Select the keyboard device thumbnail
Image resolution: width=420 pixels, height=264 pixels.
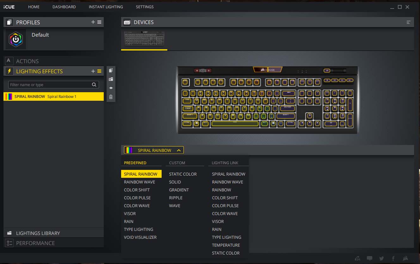(144, 39)
